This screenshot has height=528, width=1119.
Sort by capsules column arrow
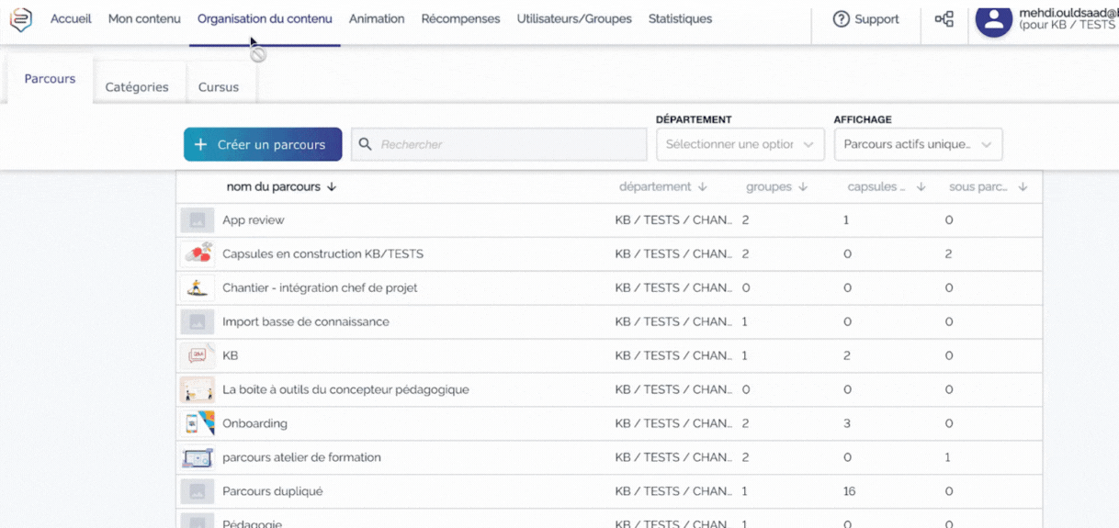click(x=921, y=186)
